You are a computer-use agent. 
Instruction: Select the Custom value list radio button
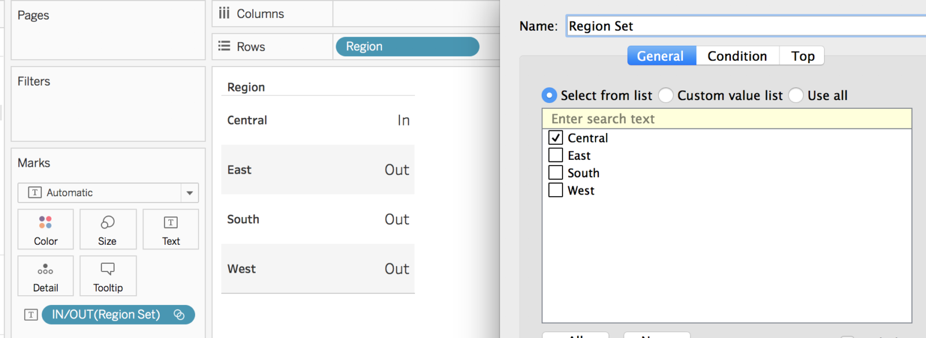666,95
